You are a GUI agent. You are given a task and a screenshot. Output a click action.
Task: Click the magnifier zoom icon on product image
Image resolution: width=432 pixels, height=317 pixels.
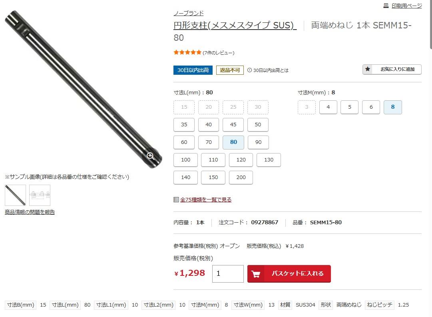point(150,156)
